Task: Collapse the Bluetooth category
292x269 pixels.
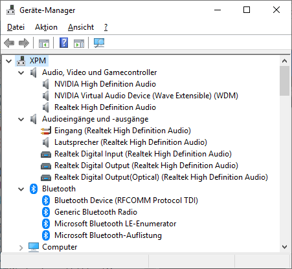Action: coord(21,189)
